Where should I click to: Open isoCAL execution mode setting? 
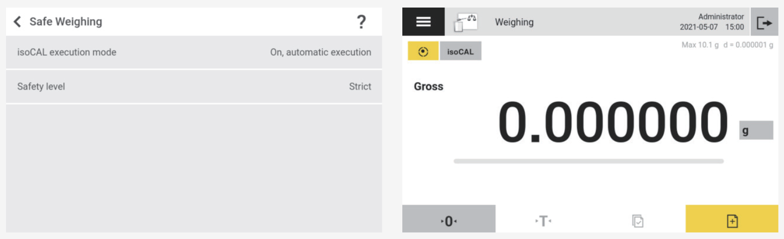(194, 52)
